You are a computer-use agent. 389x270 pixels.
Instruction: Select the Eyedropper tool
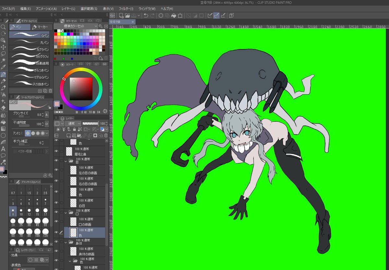tap(3, 67)
